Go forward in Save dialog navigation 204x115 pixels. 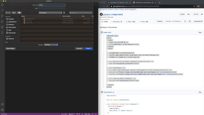tap(10, 13)
